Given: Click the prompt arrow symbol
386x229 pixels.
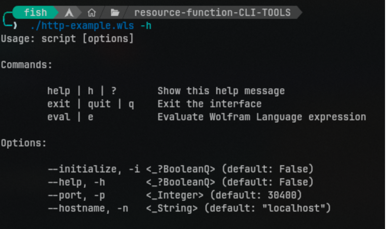Looking at the screenshot, I should [15, 25].
